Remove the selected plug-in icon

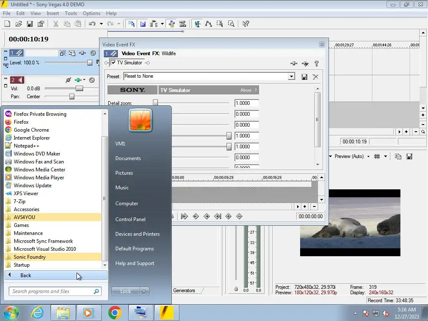pos(305,64)
